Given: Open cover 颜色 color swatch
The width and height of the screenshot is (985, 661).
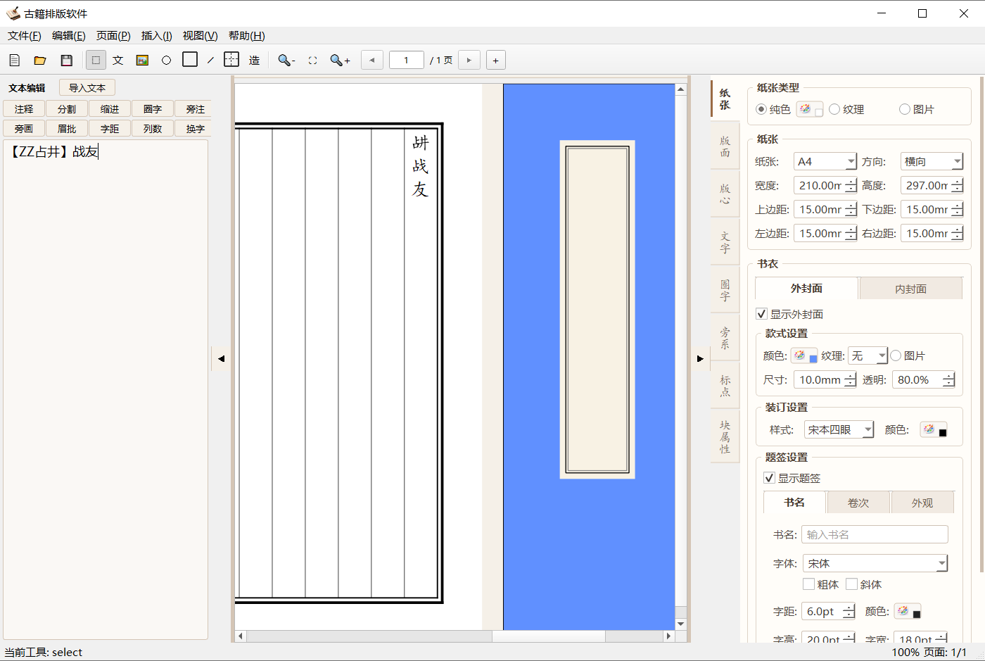Looking at the screenshot, I should coord(804,356).
